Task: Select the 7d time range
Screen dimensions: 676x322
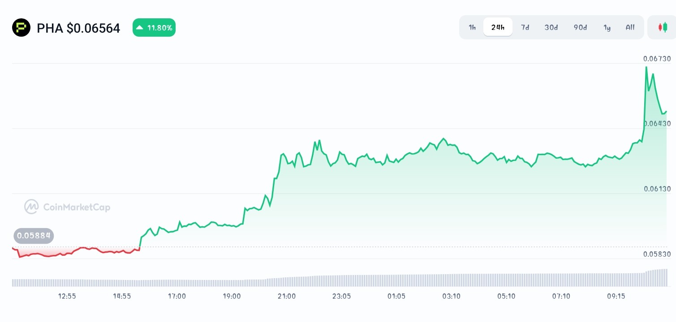Action: 525,27
